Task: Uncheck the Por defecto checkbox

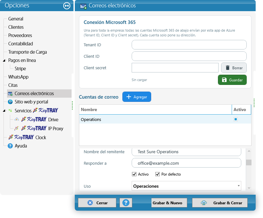Action: (157, 174)
